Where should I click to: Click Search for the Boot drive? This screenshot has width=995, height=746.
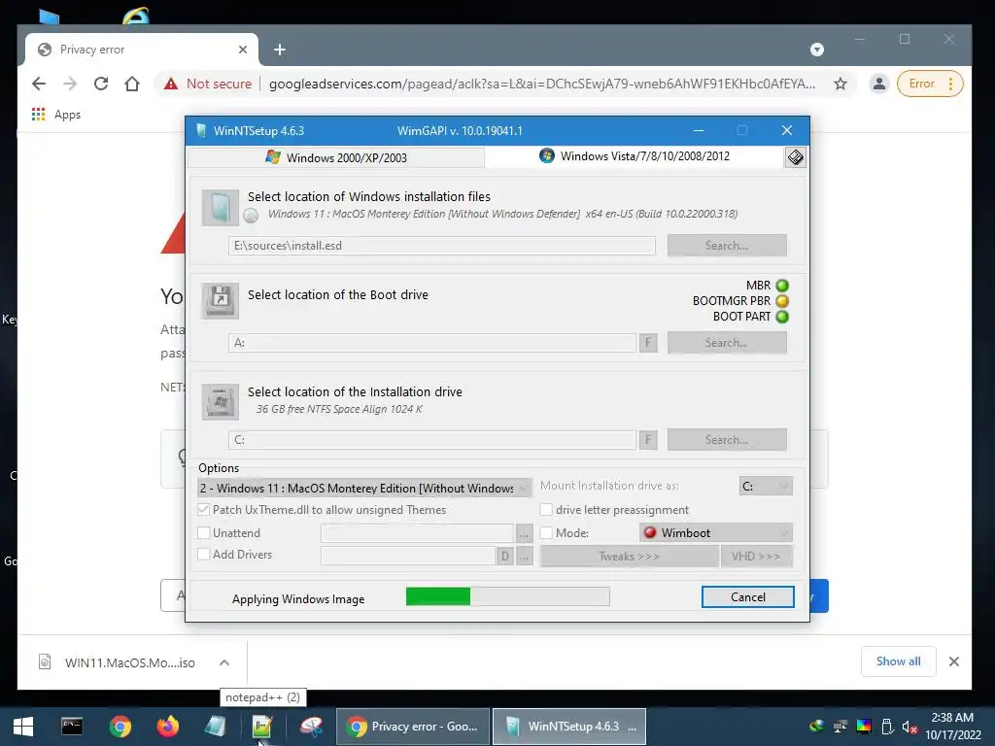(727, 343)
